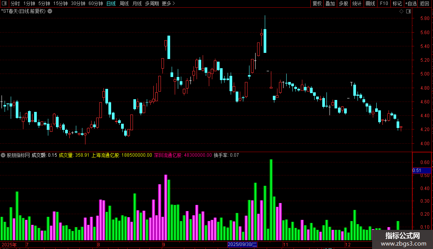Select the 5分钟 period
Viewport: 433px width, 249px height.
click(x=44, y=3)
